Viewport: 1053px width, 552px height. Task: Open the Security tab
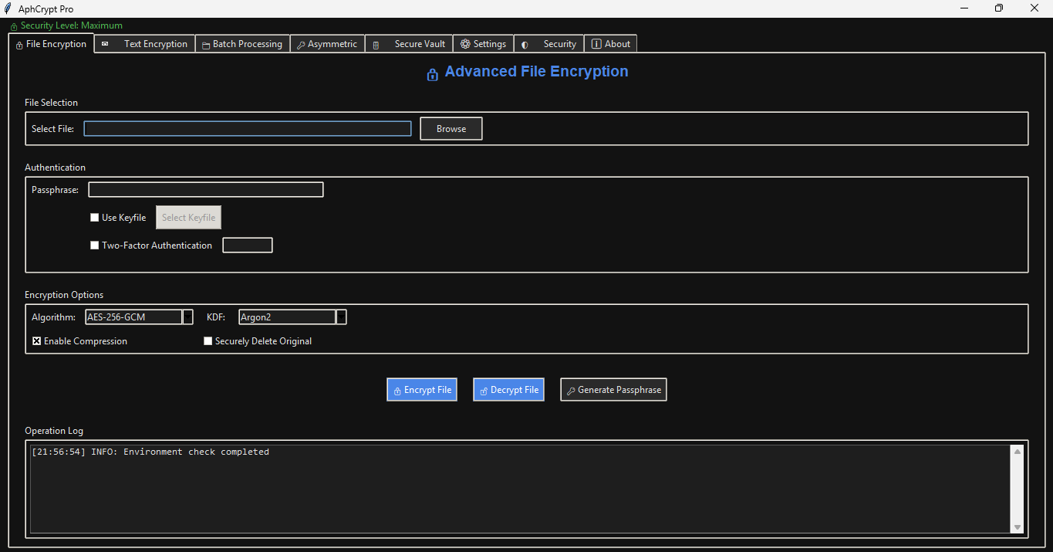[x=548, y=44]
